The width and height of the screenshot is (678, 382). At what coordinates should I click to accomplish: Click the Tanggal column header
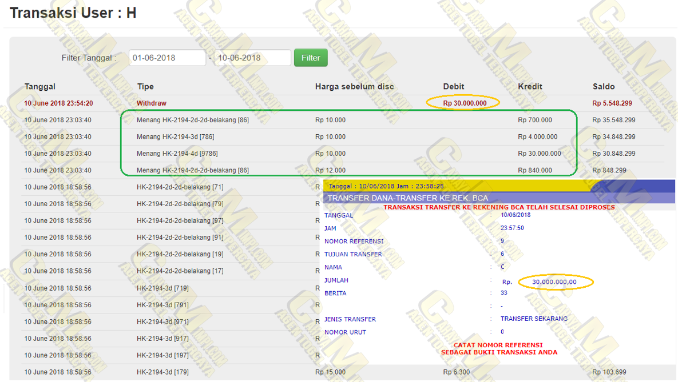40,87
